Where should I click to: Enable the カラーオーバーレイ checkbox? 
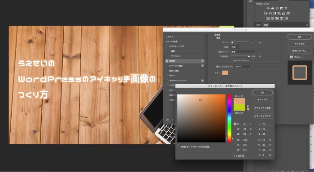point(167,80)
